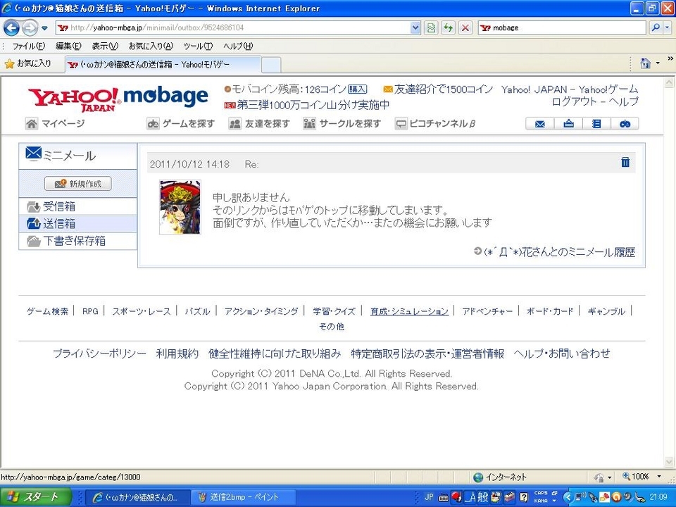The height and width of the screenshot is (507, 676).
Task: Click the ログアウト link
Action: coord(575,101)
